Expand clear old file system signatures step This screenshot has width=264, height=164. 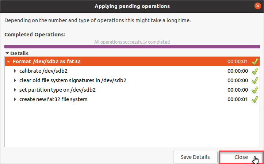15,80
